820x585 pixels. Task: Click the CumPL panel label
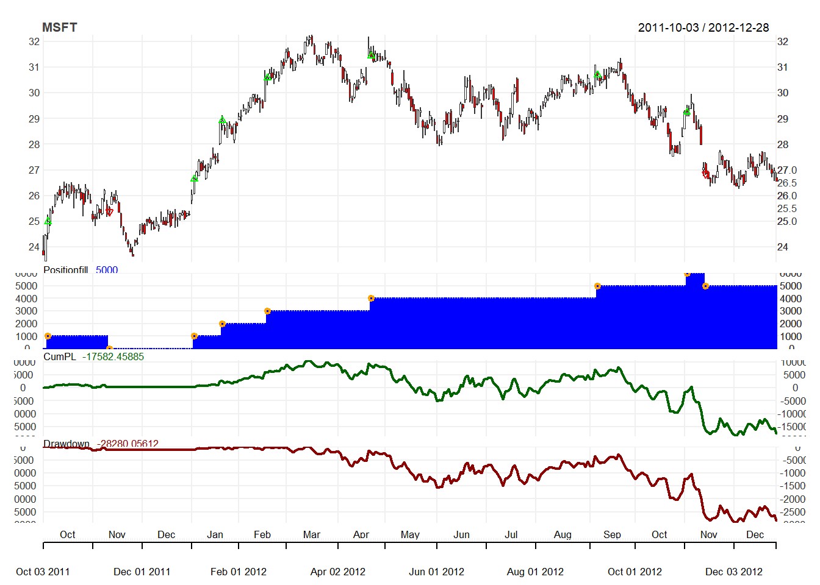click(x=60, y=357)
